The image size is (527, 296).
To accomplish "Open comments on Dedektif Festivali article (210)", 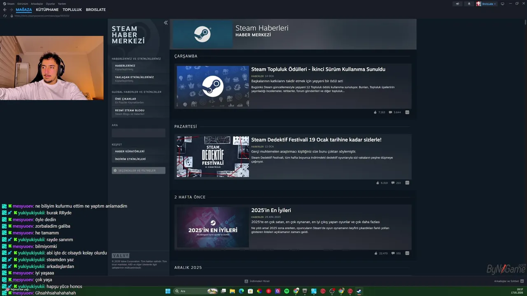I will tap(396, 183).
